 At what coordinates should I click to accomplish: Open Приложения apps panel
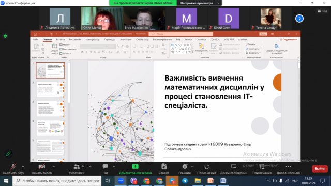206,169
